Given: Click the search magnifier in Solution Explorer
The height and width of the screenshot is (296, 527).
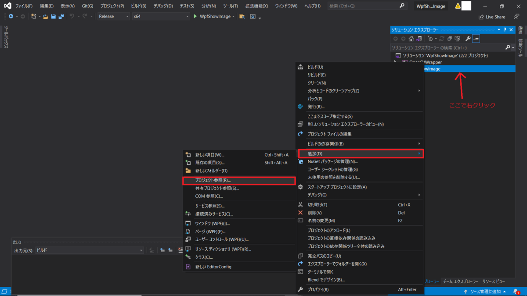Looking at the screenshot, I should pos(508,47).
